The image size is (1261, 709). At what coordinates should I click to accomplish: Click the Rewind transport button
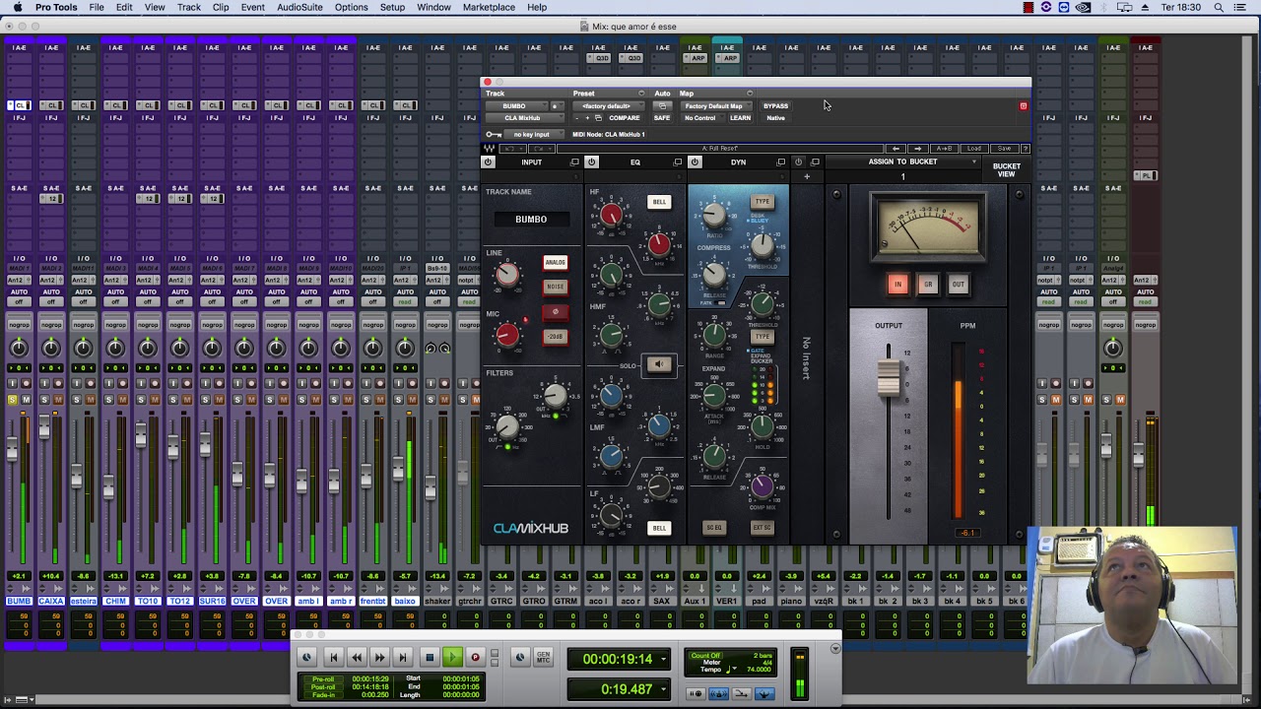(x=357, y=658)
